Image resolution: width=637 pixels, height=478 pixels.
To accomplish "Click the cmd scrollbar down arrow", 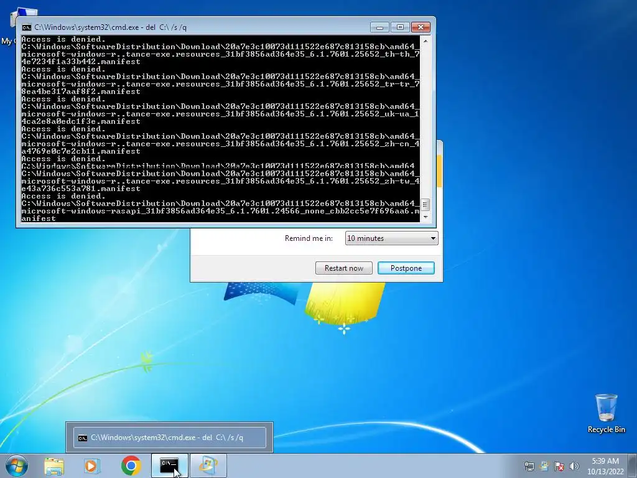I will click(x=425, y=217).
